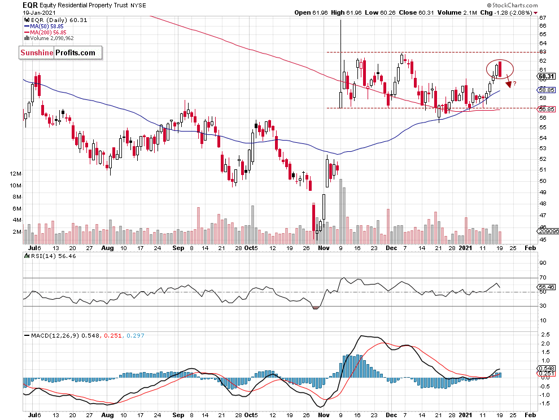Screen dimensions: 559x420
Task: Click 'Nov' on the date axis under volume bars
Action: click(324, 248)
